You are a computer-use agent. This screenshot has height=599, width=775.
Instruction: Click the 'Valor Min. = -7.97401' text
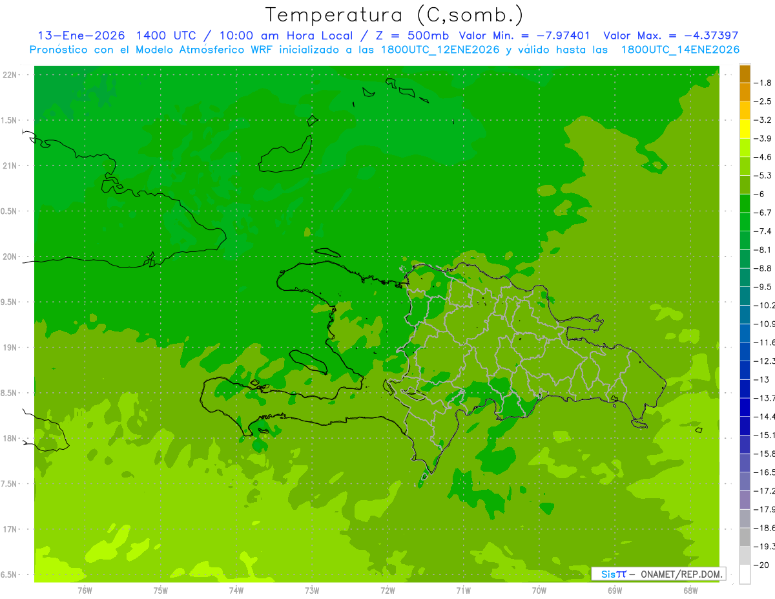click(524, 36)
